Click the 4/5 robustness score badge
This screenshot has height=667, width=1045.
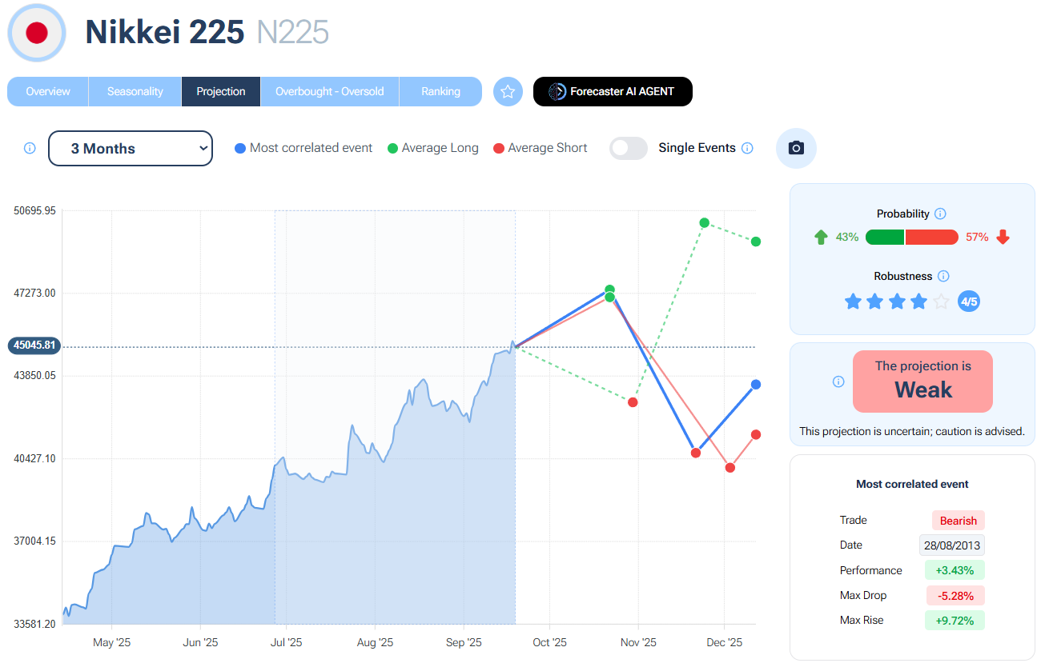coord(969,302)
